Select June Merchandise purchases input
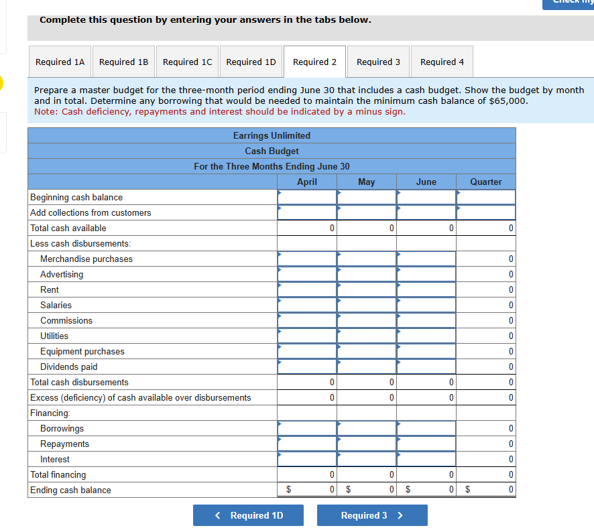594x528 pixels. click(426, 259)
